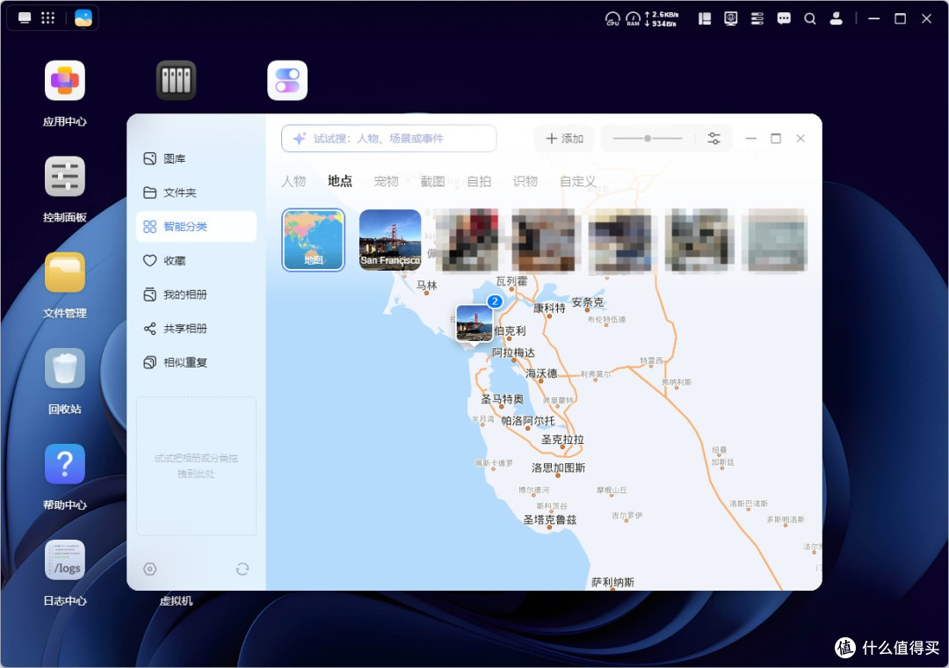Open the task list icon in top bar
Image resolution: width=949 pixels, height=668 pixels.
point(757,18)
